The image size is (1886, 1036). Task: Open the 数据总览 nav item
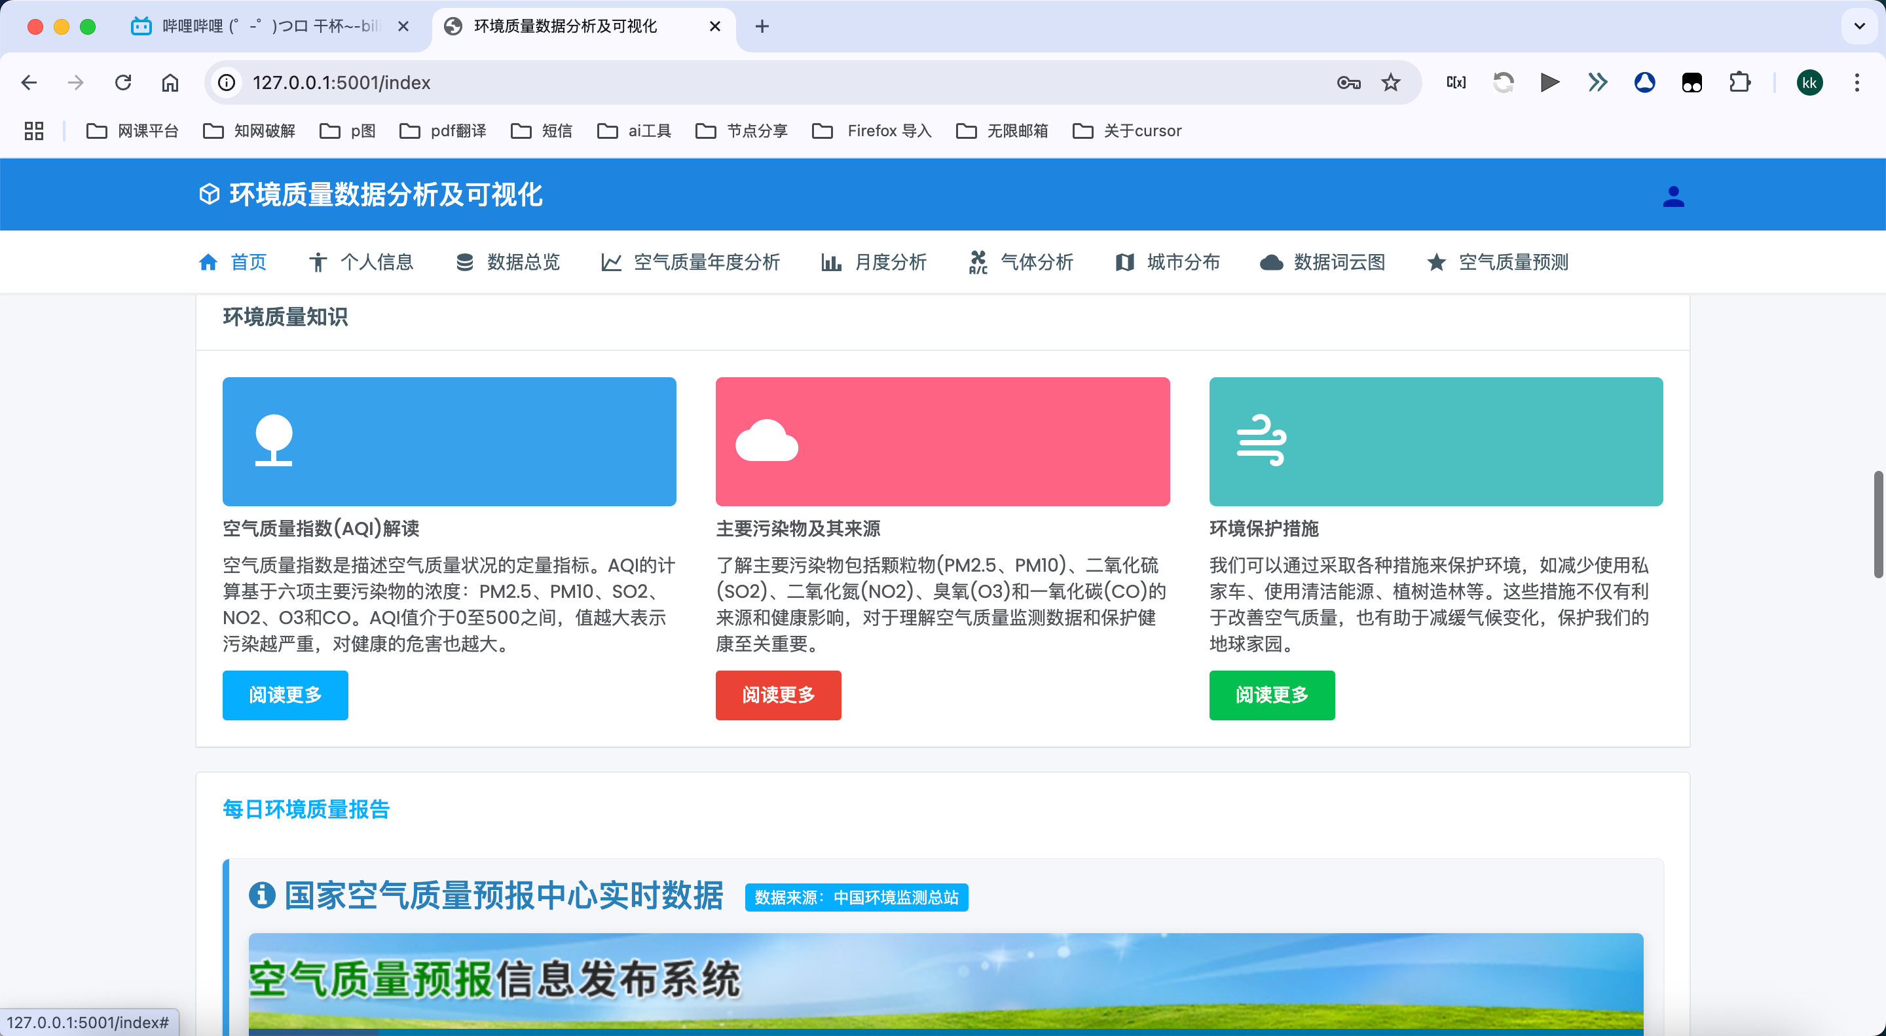(x=508, y=262)
